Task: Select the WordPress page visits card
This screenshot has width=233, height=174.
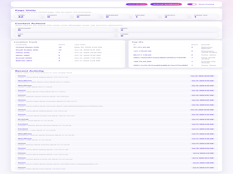Action: point(87,16)
